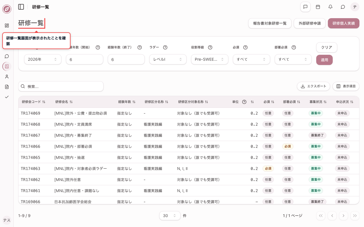Sort by 部署必須 column header

click(291, 102)
